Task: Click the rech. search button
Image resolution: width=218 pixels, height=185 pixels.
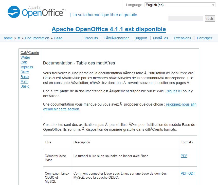Action: pos(210,19)
